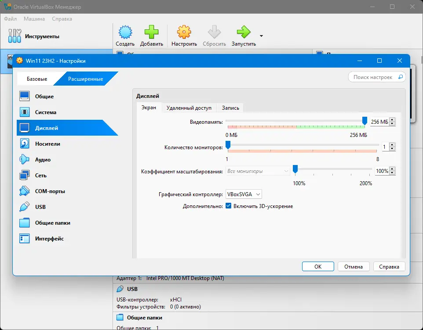Click the Сбросить (Discard) toolbar icon

coord(214,32)
